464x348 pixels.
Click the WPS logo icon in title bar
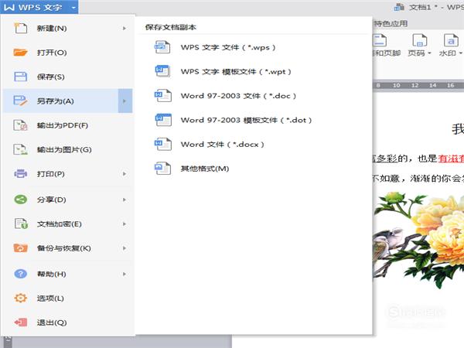[x=9, y=7]
